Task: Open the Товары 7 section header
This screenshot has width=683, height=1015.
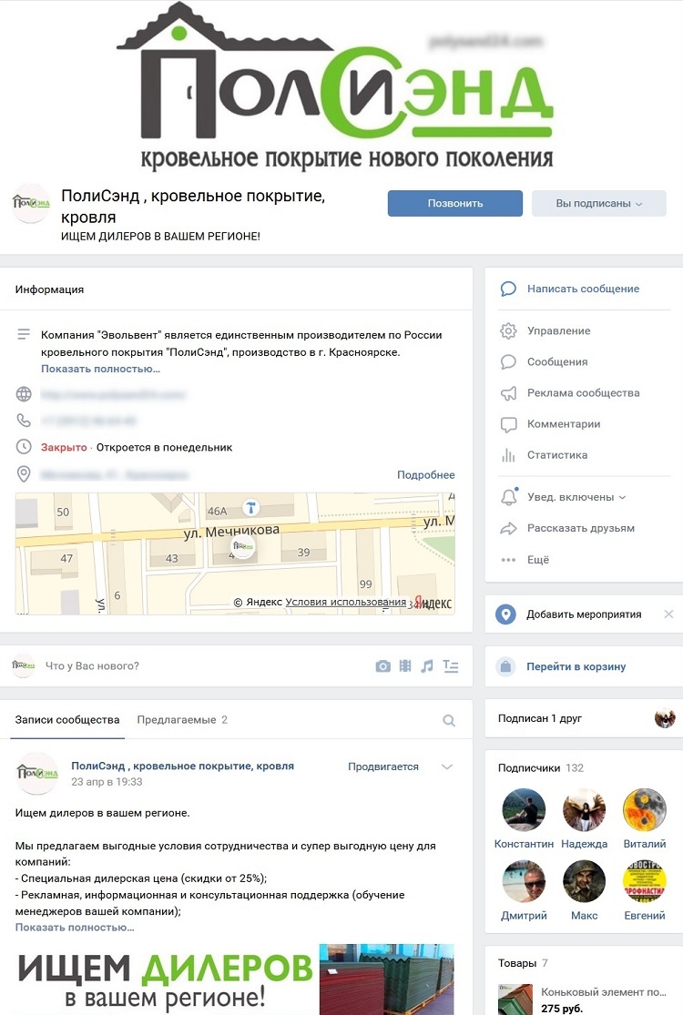Action: 523,963
